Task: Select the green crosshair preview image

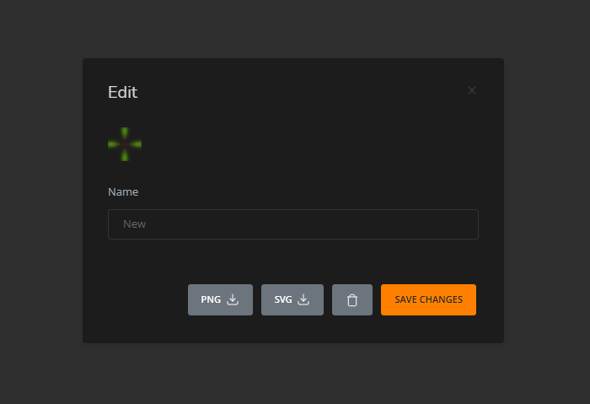Action: (125, 144)
